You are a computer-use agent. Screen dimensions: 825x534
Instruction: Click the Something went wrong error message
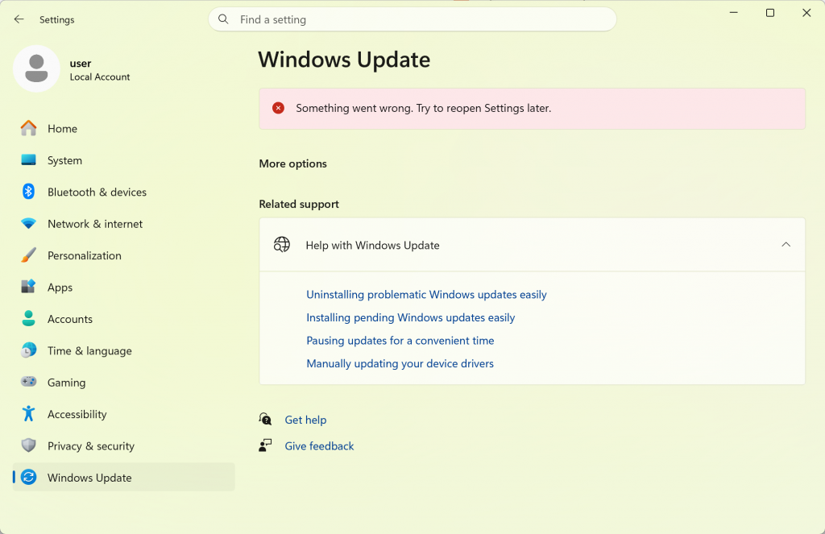pyautogui.click(x=423, y=108)
